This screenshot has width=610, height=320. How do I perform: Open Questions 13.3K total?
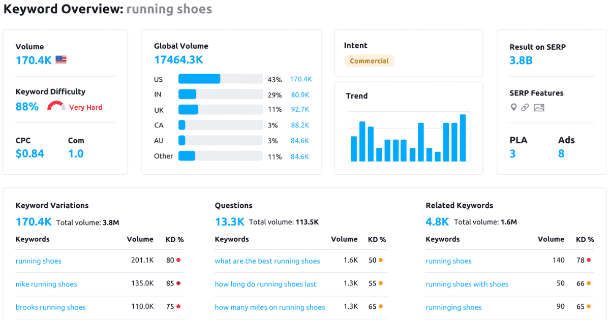(x=230, y=221)
